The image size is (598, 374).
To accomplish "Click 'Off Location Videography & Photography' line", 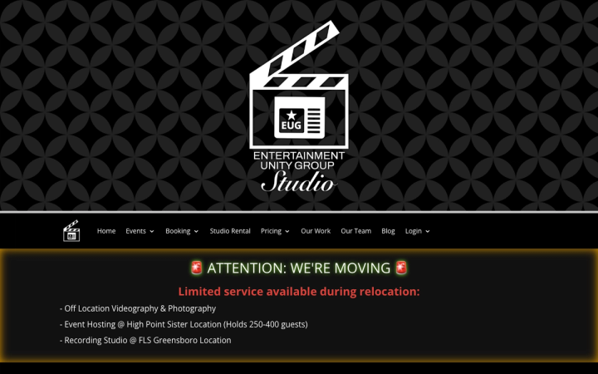I will point(138,308).
